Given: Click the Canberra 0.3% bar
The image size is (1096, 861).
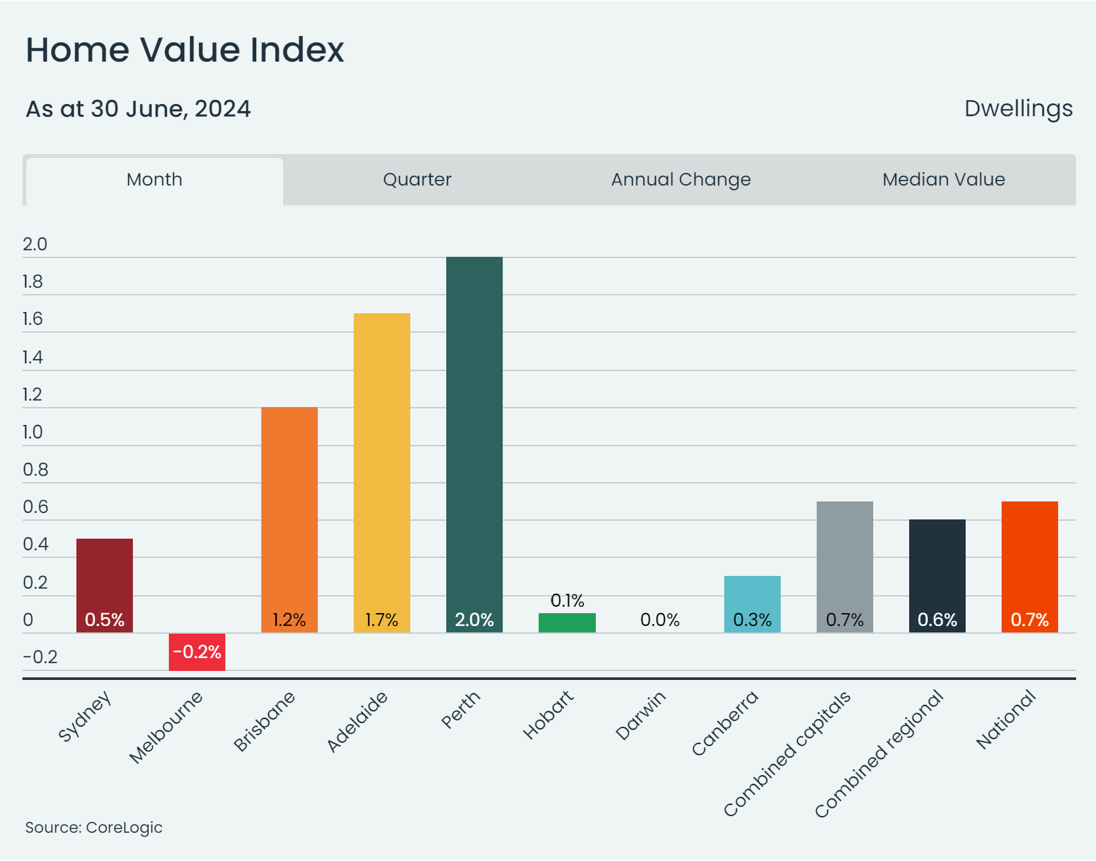Looking at the screenshot, I should (752, 604).
